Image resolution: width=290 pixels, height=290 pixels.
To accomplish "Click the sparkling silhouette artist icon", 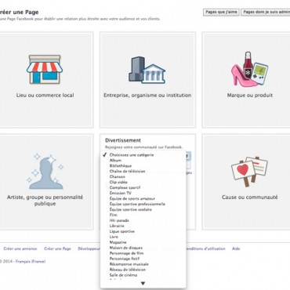I will 45,172.
